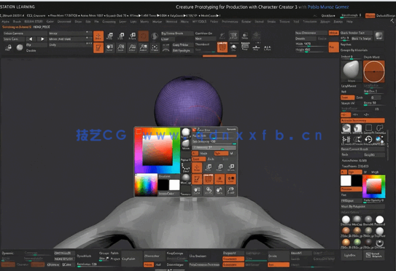Open the orange stroke thumbnail in right panel
The height and width of the screenshot is (271, 396).
(374, 71)
